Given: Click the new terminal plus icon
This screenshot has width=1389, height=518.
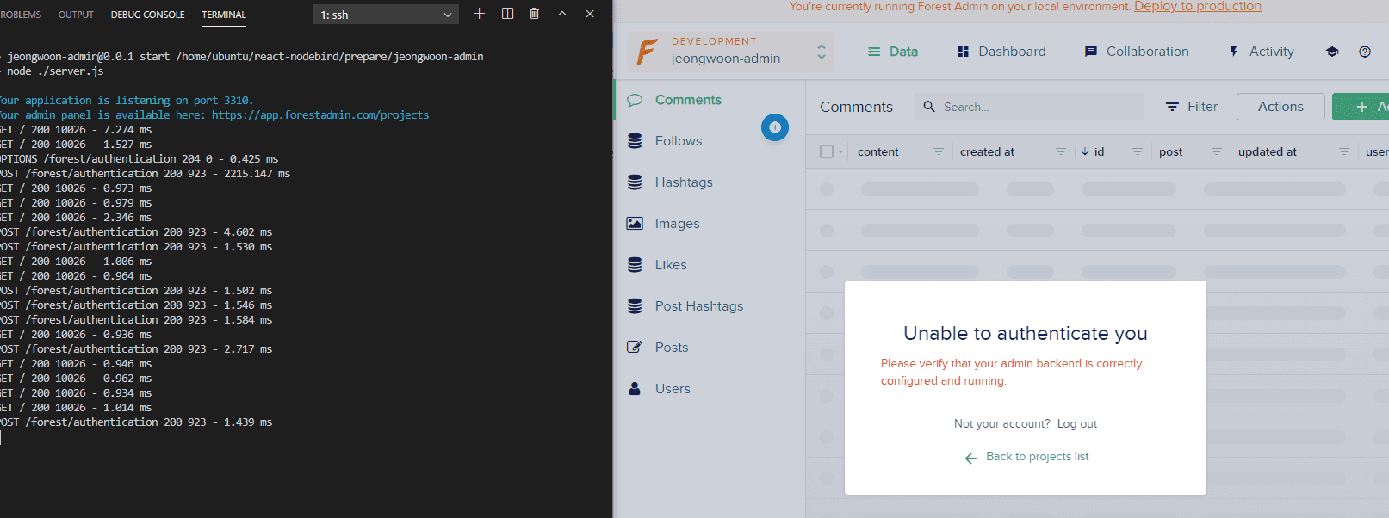Looking at the screenshot, I should pos(480,14).
